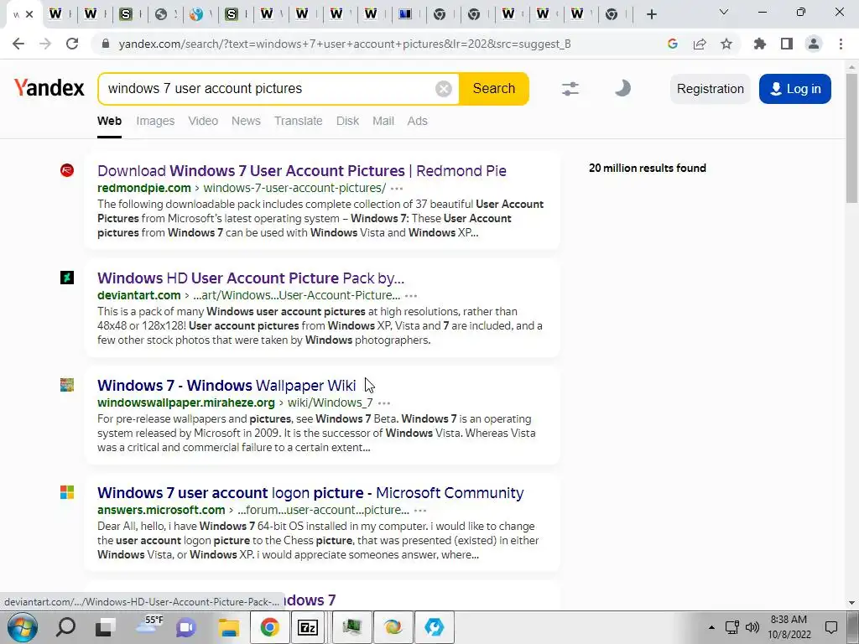The image size is (859, 644).
Task: Open a new browser tab with plus
Action: [x=651, y=14]
